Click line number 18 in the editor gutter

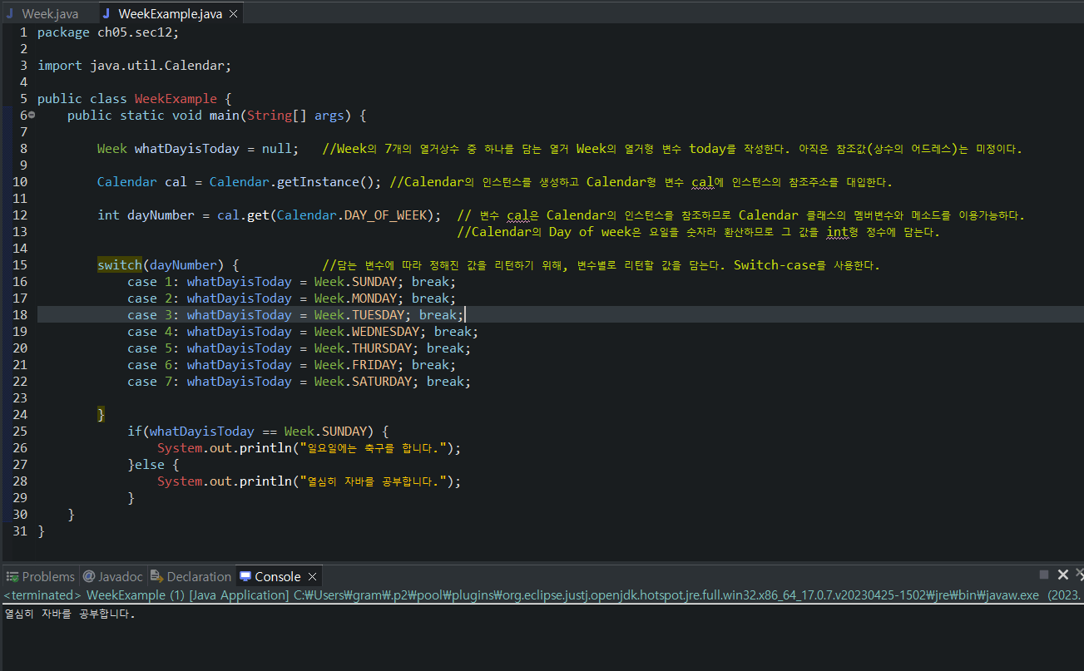point(20,315)
